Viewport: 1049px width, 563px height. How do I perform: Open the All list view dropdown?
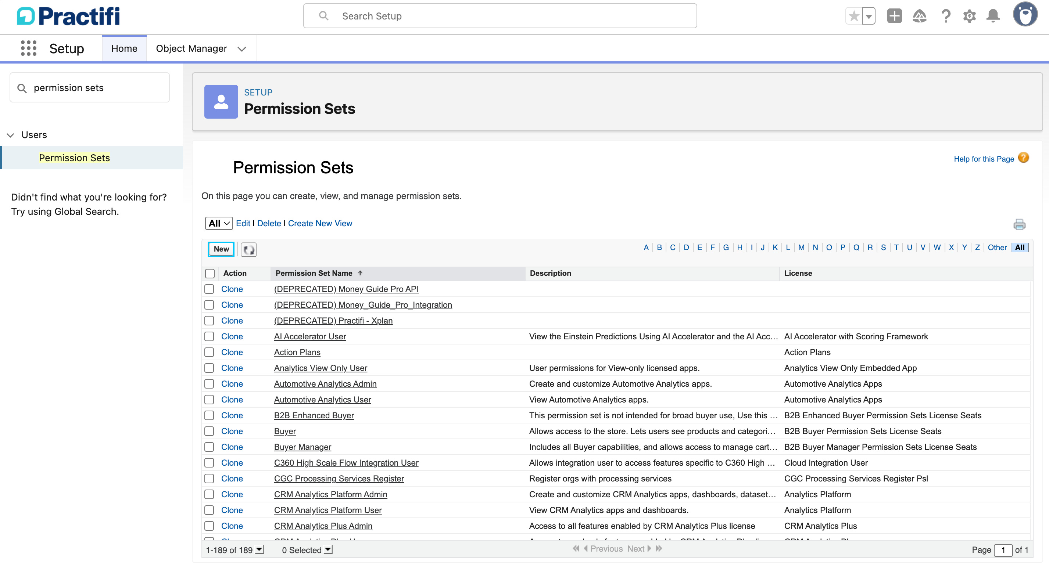(219, 223)
